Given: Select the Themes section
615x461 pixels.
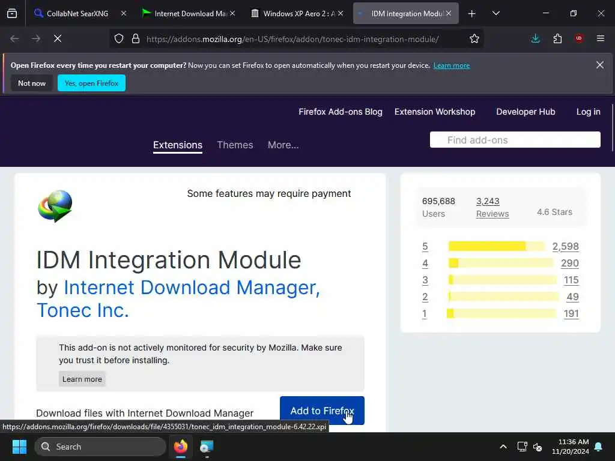Looking at the screenshot, I should point(235,145).
